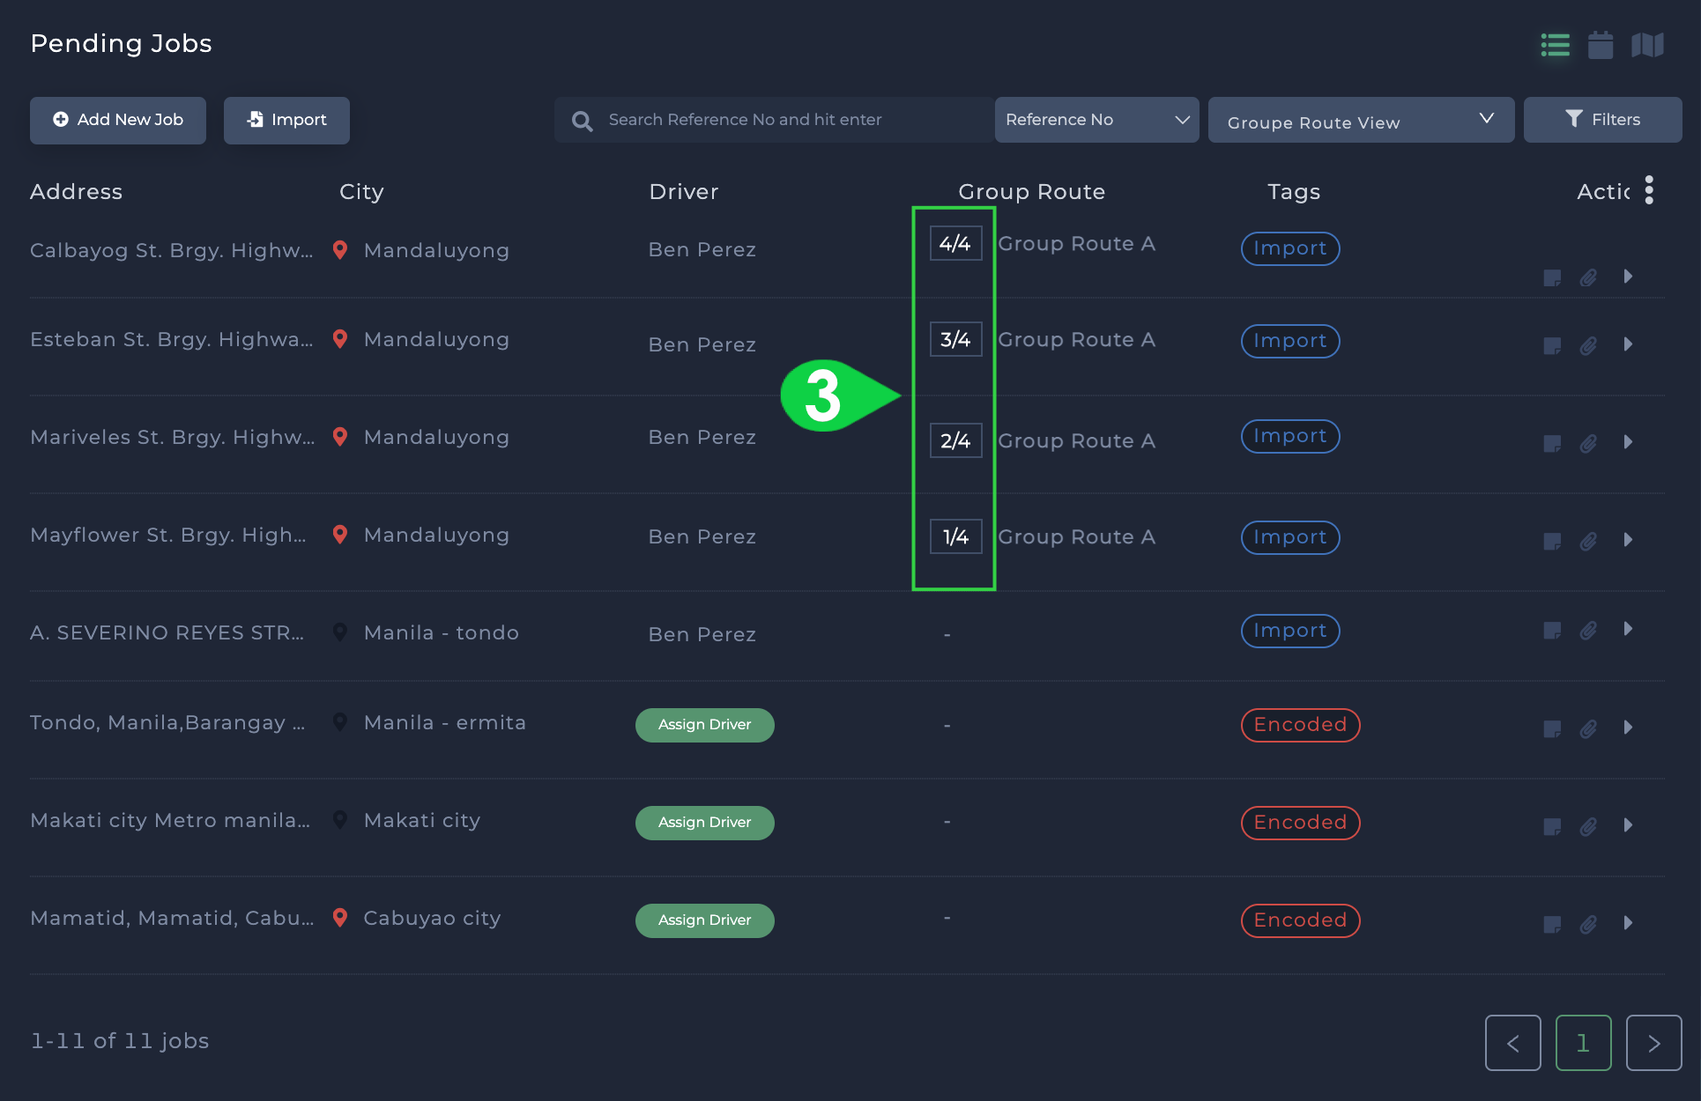
Task: Open the Filters button
Action: pos(1602,120)
